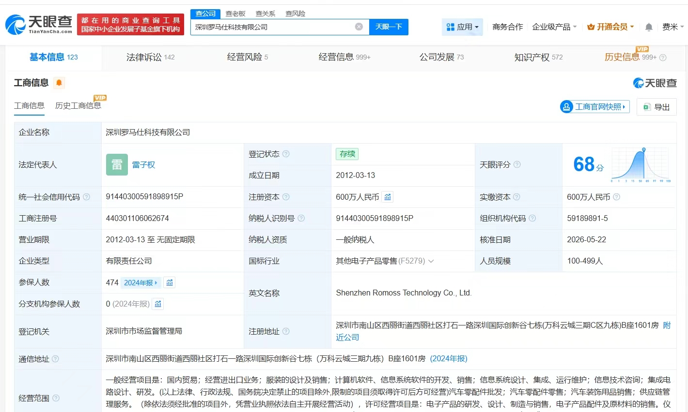Click the 68分 score distribution chart

tap(641, 165)
